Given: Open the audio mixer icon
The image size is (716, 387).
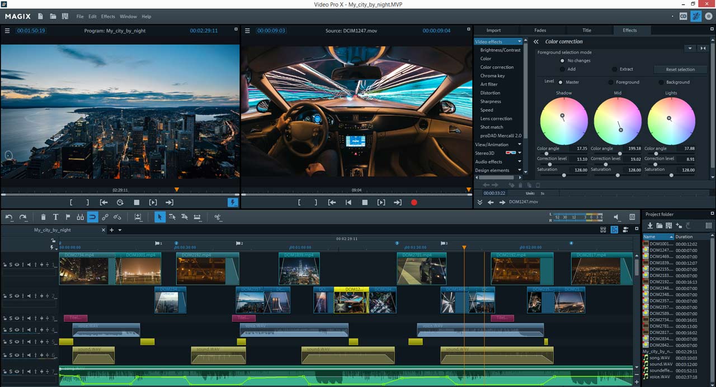Looking at the screenshot, I should [x=633, y=217].
